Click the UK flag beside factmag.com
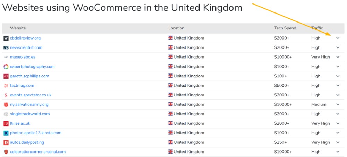This screenshot has width=347, height=157. [x=170, y=85]
